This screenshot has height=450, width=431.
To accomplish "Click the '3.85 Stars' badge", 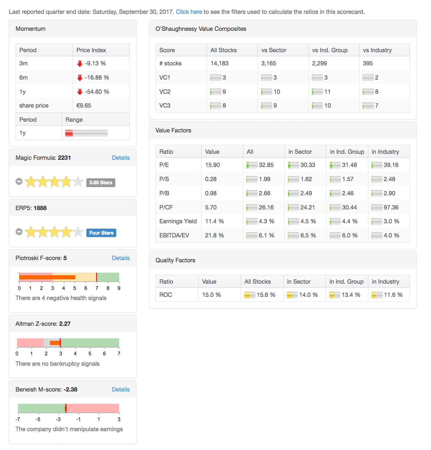I will [101, 182].
